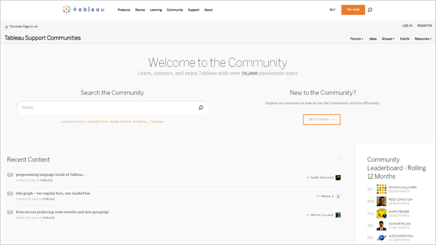
Task: Open the Learning menu item
Action: tap(156, 10)
